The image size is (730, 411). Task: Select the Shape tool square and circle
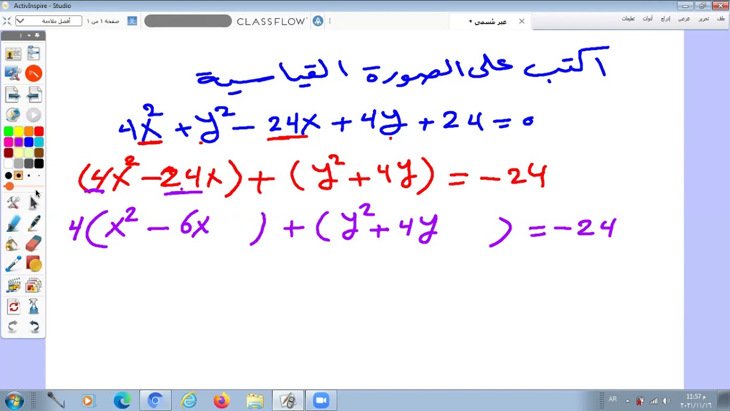pos(34,264)
